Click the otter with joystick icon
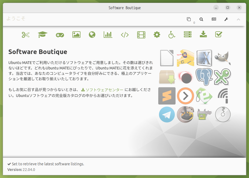Image resolution: width=249 pixels, height=178 pixels. tap(186, 115)
